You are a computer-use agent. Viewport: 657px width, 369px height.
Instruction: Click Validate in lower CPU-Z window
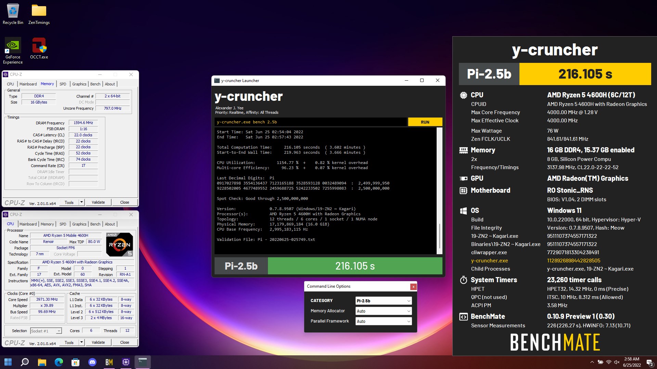click(98, 342)
